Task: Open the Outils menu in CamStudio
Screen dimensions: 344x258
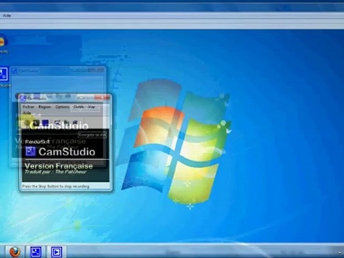Action: click(78, 107)
